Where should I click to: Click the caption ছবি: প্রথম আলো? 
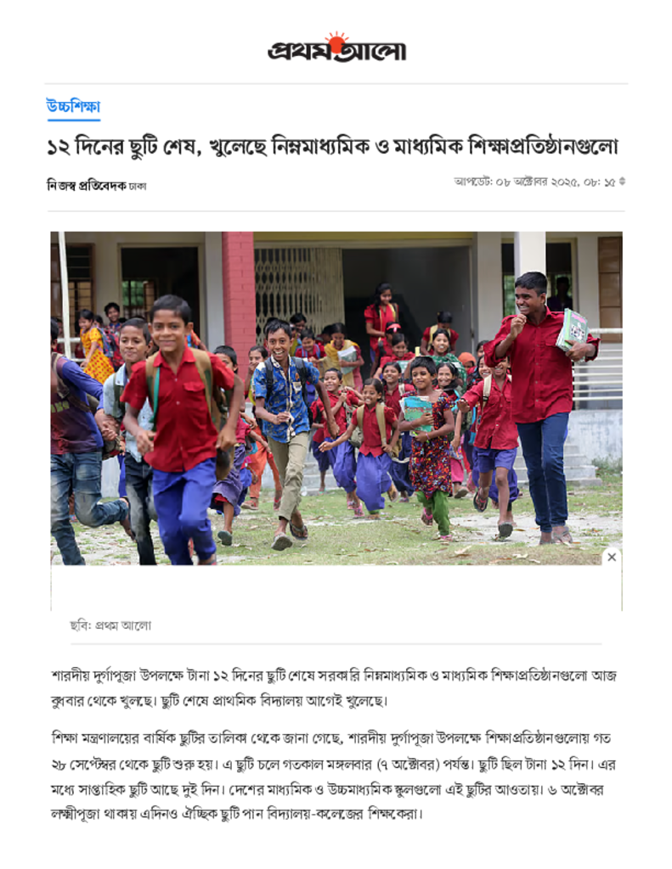tap(110, 625)
